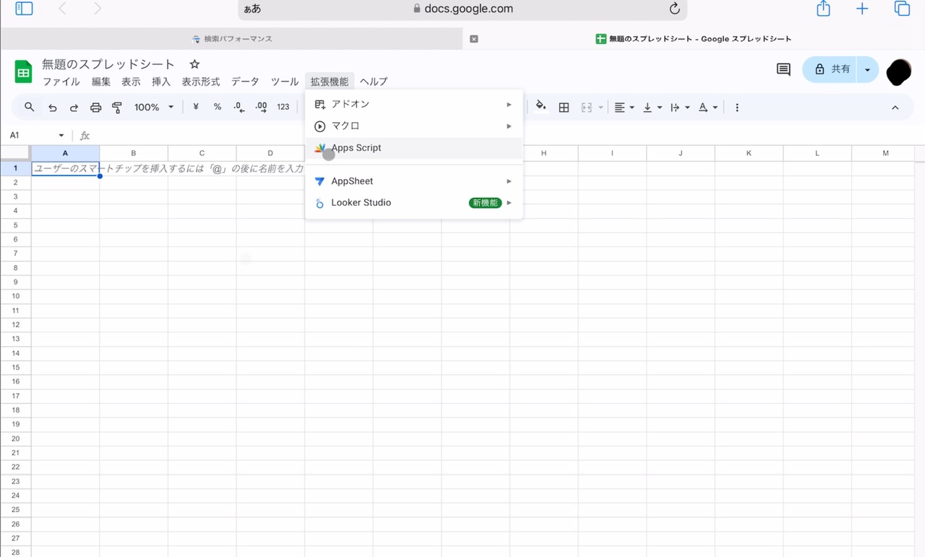925x557 pixels.
Task: Click the Google Sheets home logo
Action: point(24,72)
